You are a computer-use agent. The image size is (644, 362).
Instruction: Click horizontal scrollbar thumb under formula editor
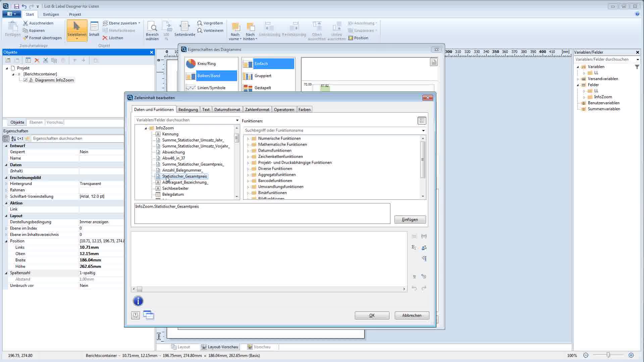(140, 289)
